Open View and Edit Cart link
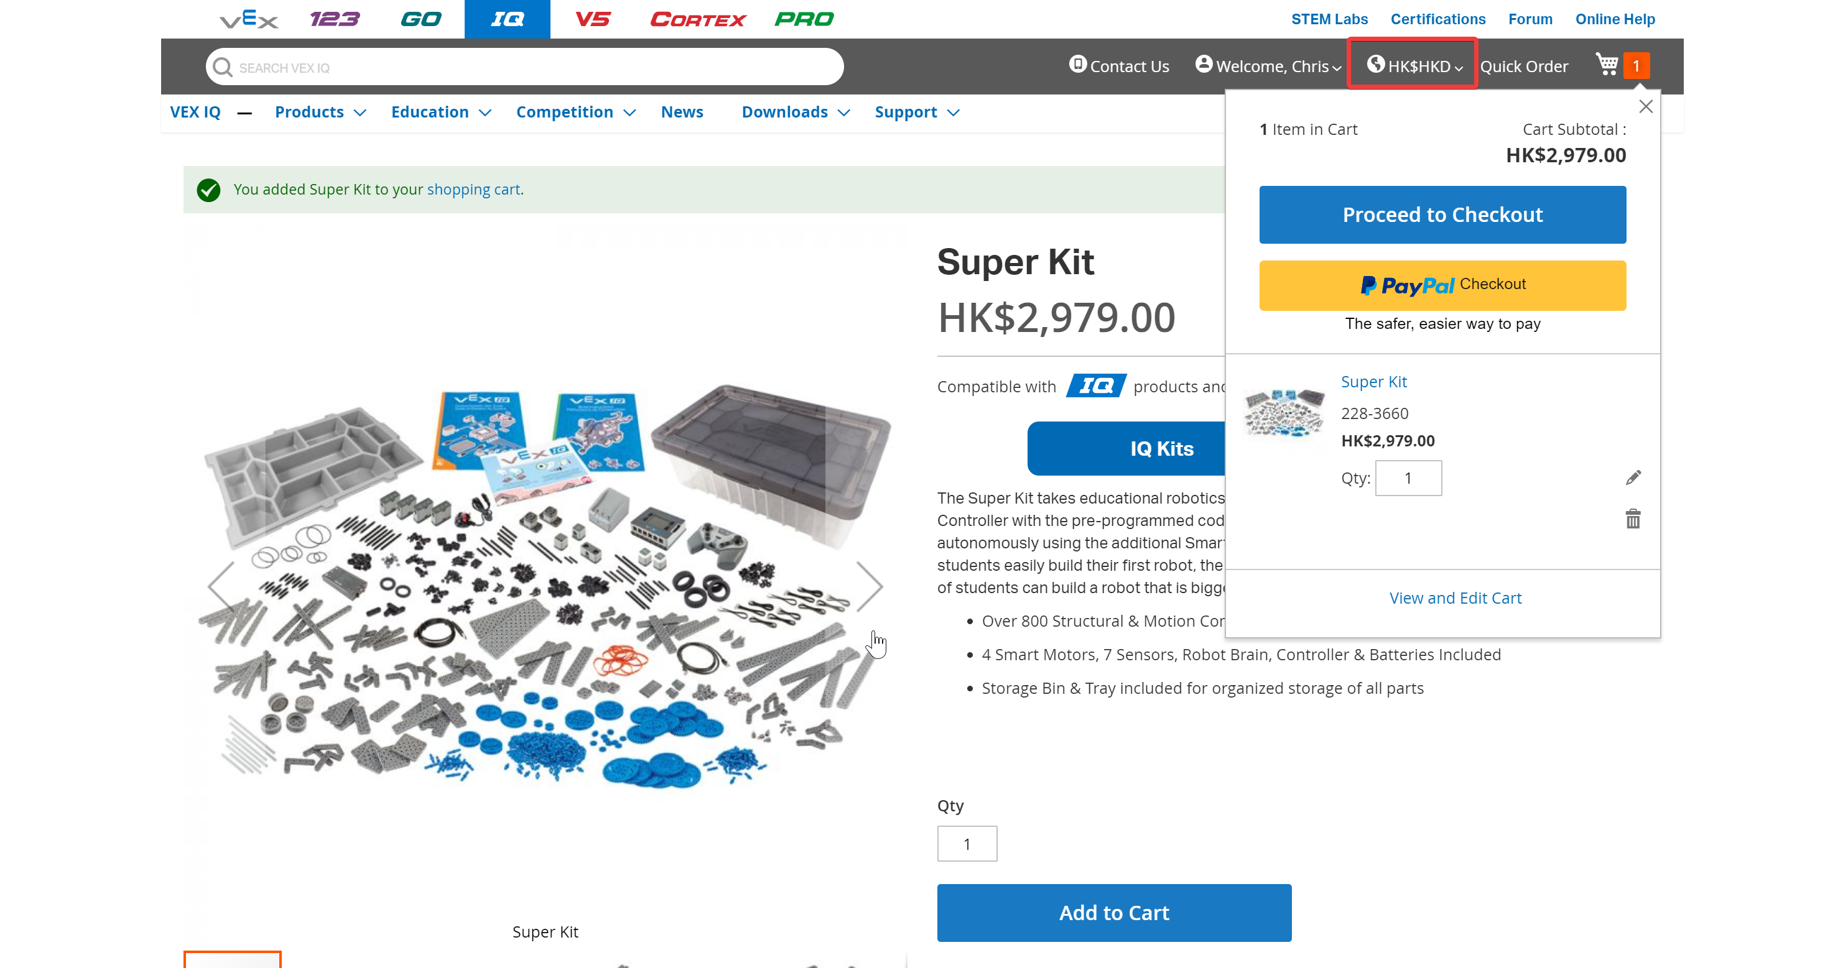Screen dimensions: 1843x968 [x=1455, y=597]
